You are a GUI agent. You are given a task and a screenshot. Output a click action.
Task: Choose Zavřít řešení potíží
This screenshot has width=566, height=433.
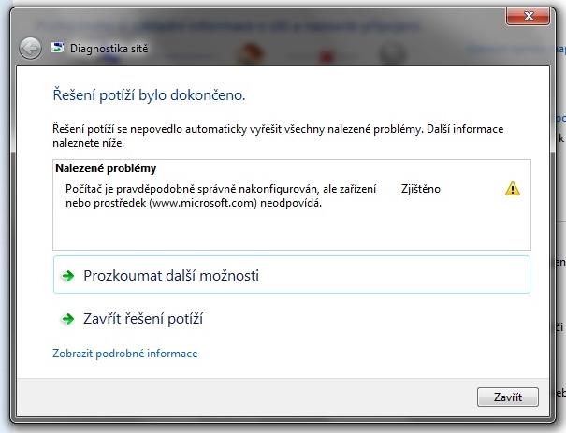click(143, 319)
